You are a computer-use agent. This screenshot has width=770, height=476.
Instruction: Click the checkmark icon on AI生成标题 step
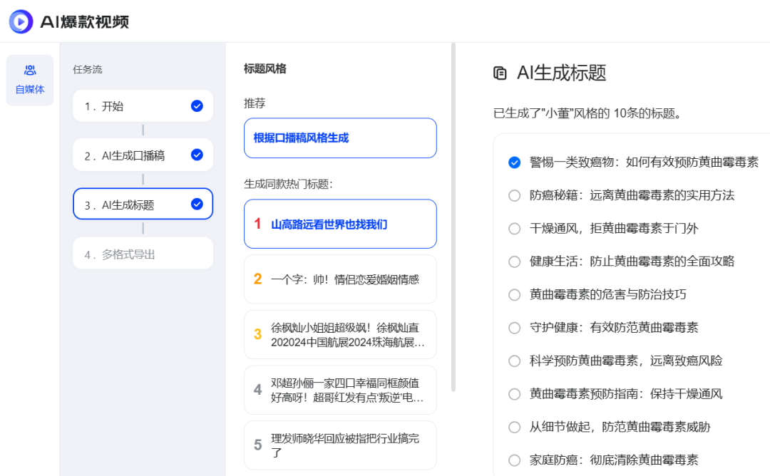click(x=197, y=204)
